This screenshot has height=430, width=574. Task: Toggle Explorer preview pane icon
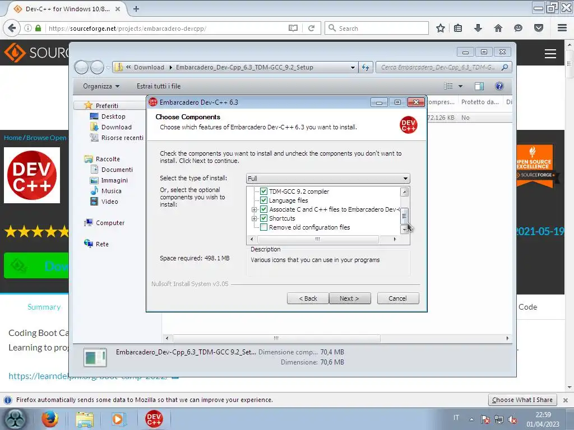pyautogui.click(x=479, y=86)
